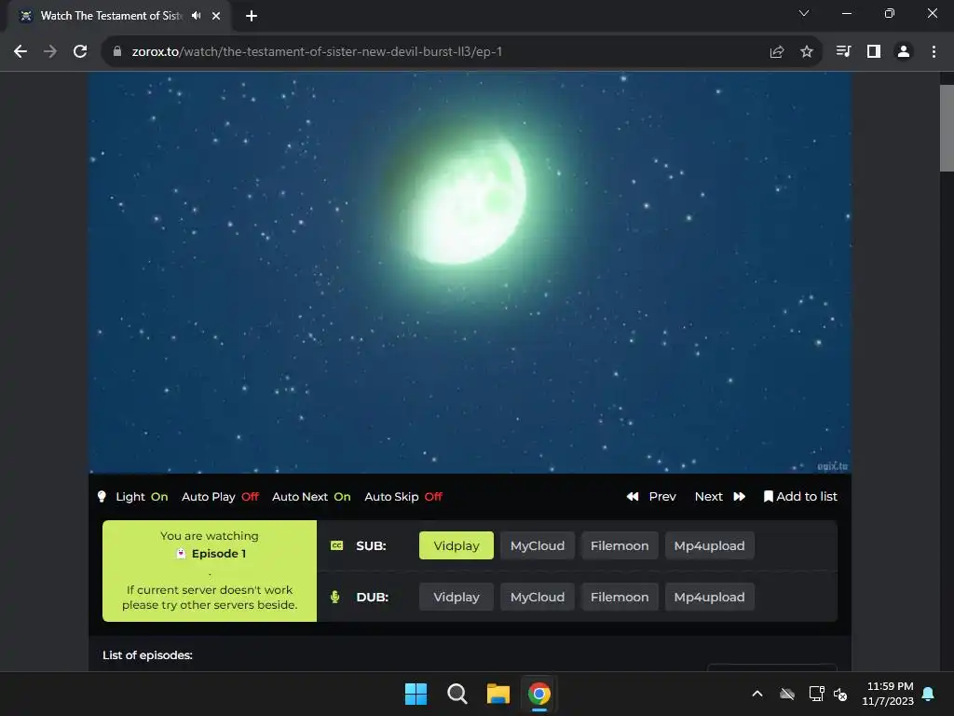Open the Windows Start menu
Screen dimensions: 954x716
click(x=416, y=694)
